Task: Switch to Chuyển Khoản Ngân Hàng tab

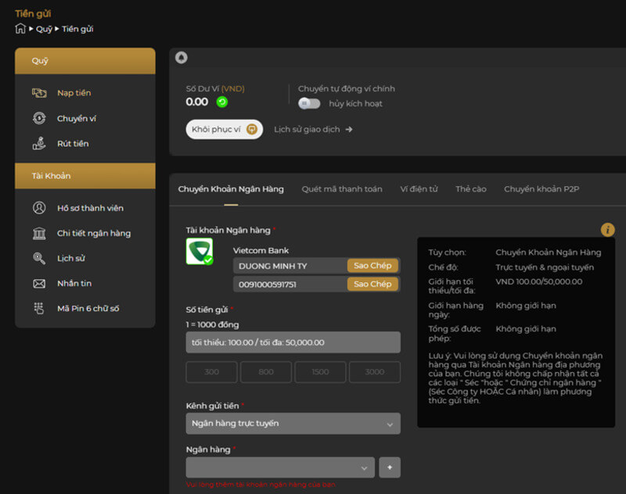Action: tap(231, 189)
